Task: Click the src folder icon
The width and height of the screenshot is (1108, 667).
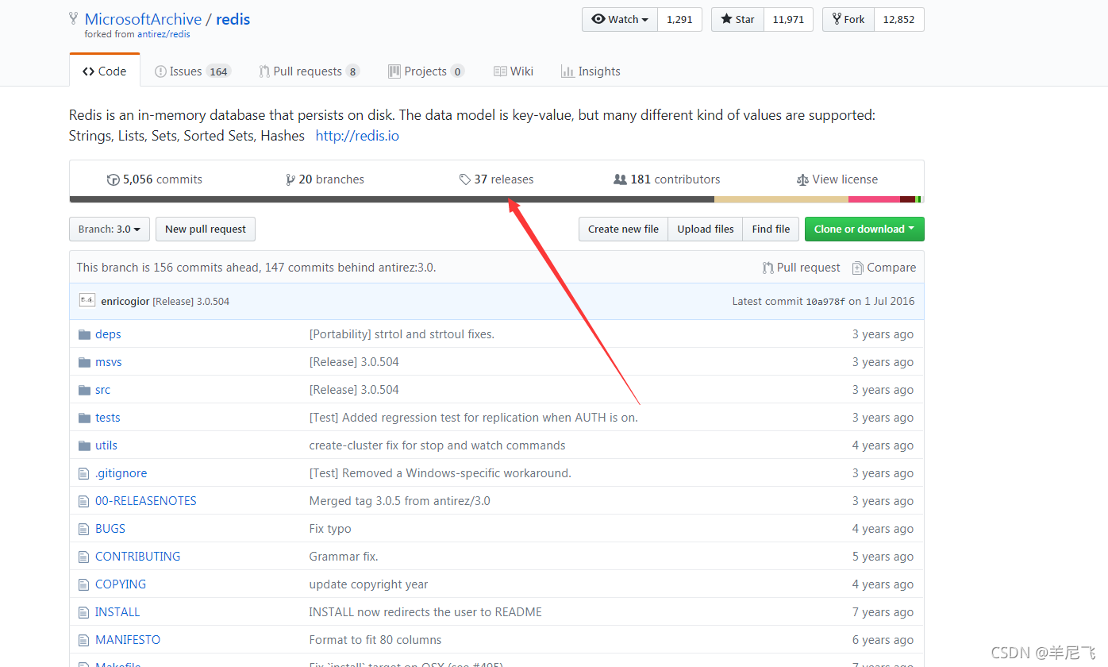Action: coord(85,390)
